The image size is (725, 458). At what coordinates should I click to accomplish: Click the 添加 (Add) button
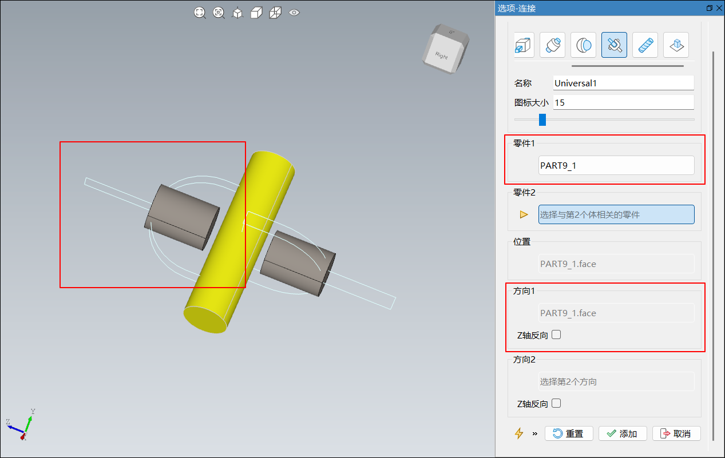coord(623,433)
